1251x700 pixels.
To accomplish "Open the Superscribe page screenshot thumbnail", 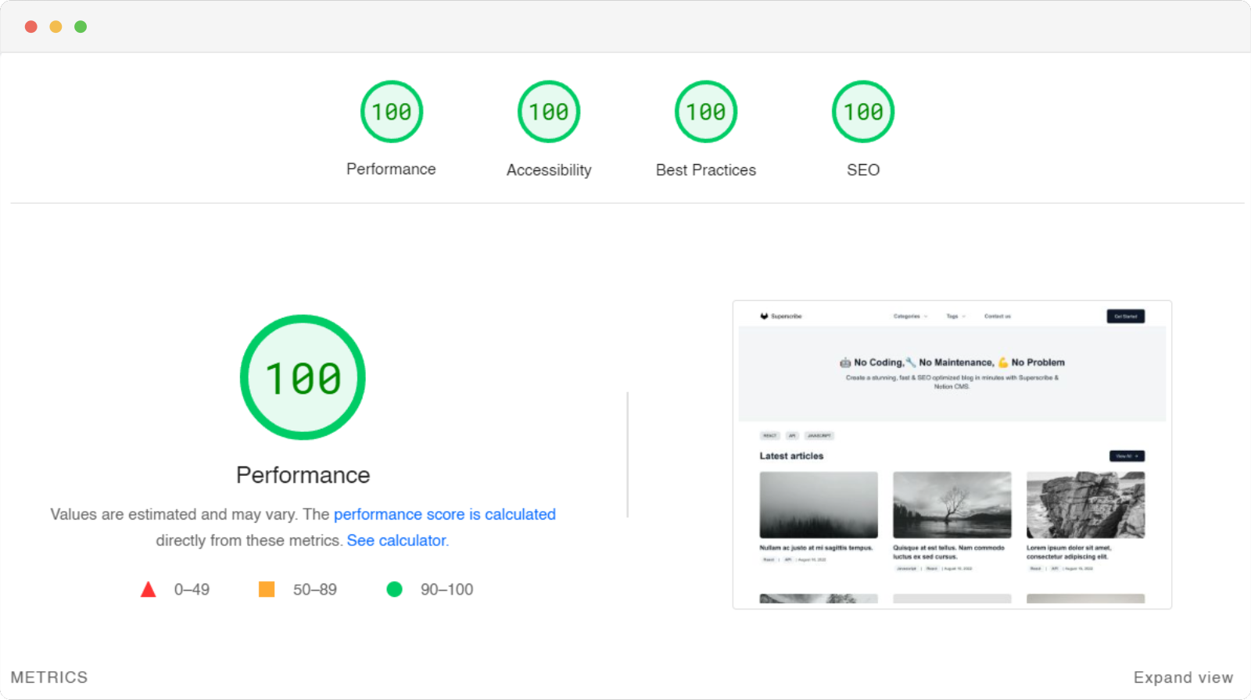I will [952, 455].
